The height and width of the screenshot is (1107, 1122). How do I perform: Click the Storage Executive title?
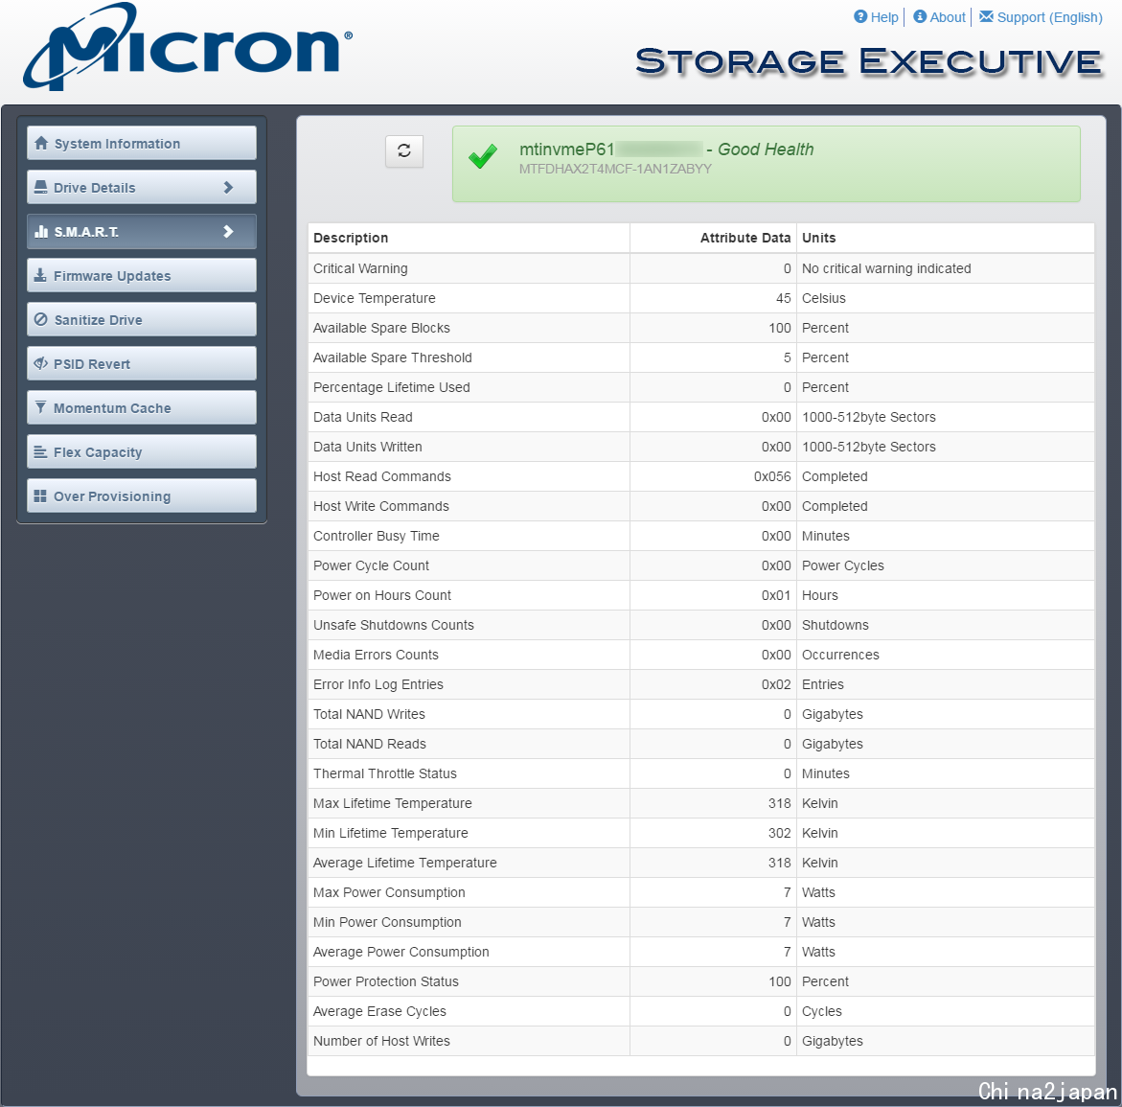(x=869, y=61)
